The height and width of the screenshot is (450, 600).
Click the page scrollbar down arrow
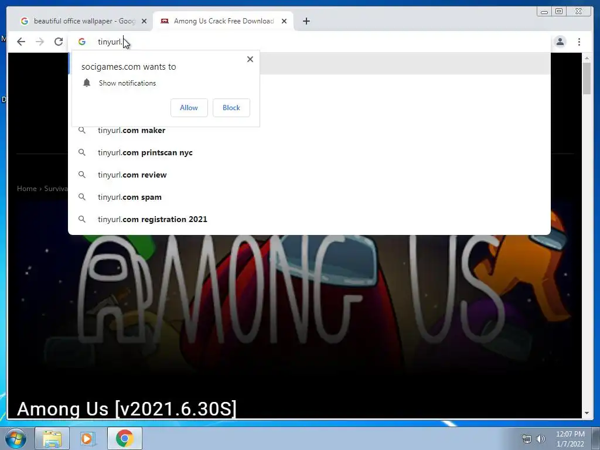coord(587,413)
